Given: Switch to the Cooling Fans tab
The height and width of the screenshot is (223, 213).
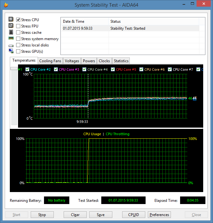Looking at the screenshot, I should 50,61.
